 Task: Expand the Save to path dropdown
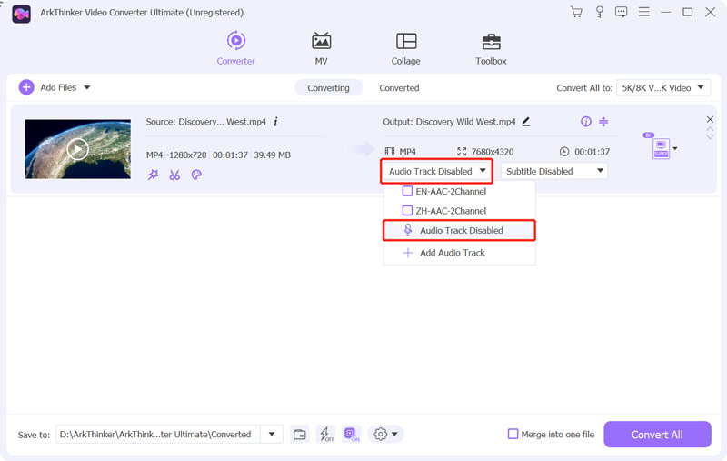point(272,434)
